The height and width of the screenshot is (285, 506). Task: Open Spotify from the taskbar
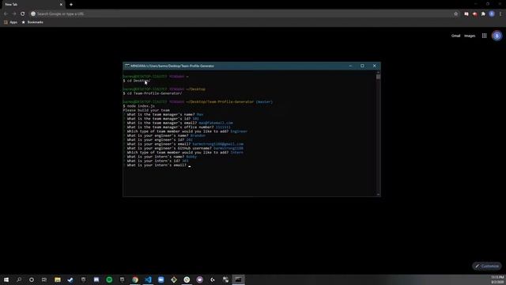coord(109,279)
